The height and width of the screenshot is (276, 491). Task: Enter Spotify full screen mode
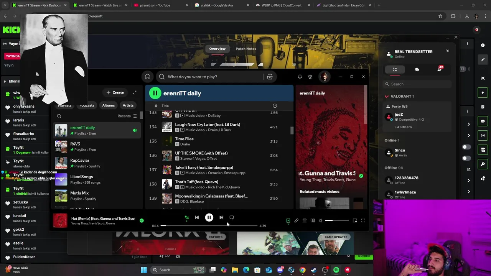point(363,221)
